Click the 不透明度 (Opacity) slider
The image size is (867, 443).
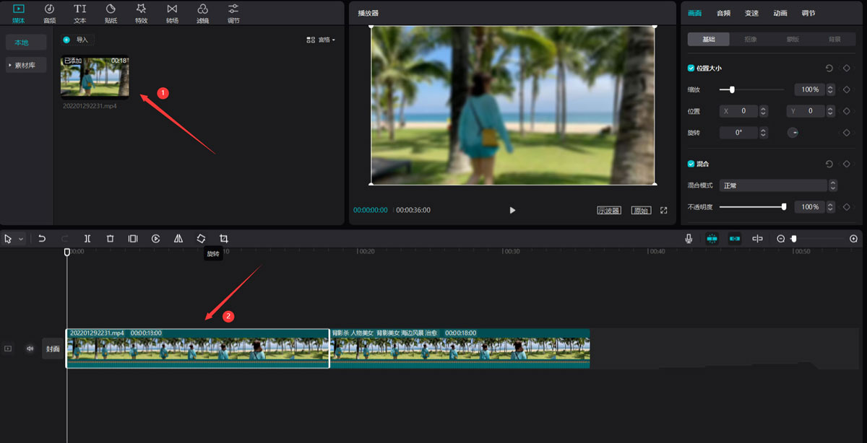(752, 207)
